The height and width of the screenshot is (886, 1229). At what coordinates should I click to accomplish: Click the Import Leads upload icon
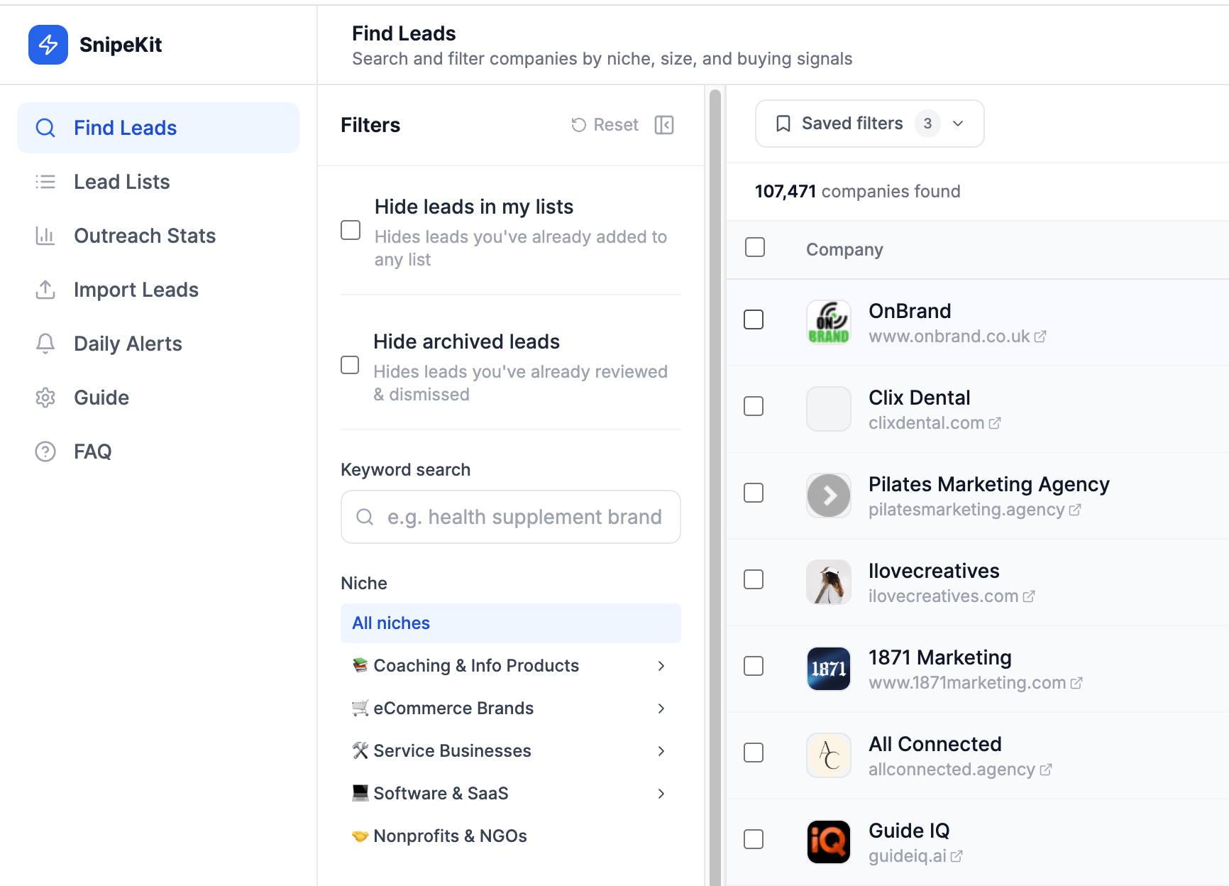click(x=45, y=290)
